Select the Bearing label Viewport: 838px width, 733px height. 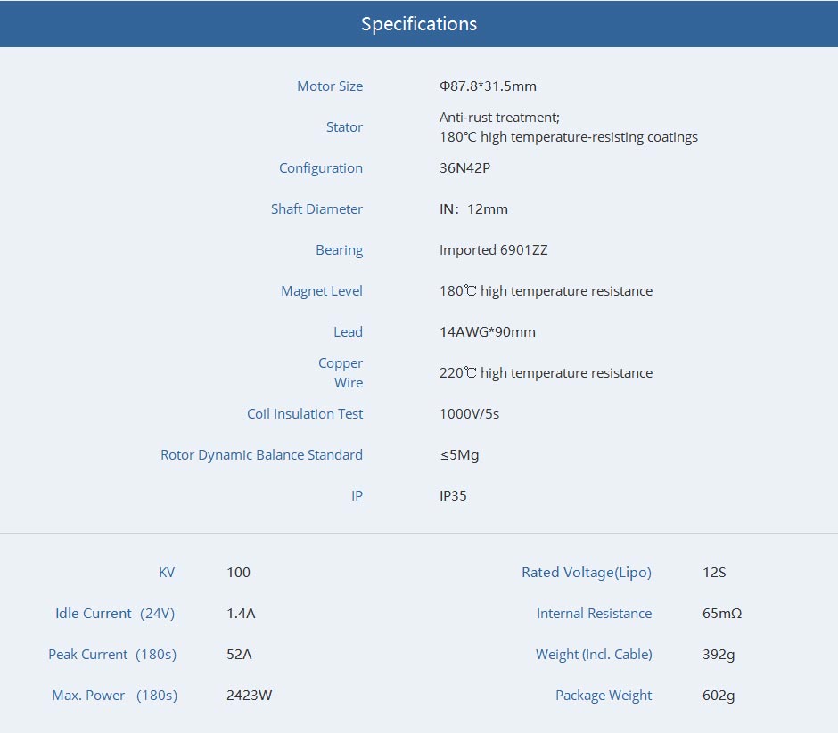tap(339, 250)
